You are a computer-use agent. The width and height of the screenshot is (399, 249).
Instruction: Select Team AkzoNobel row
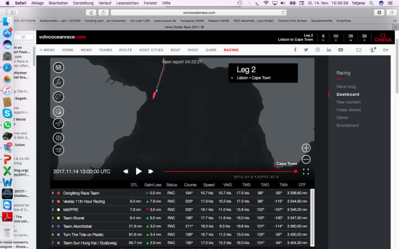tap(180, 226)
